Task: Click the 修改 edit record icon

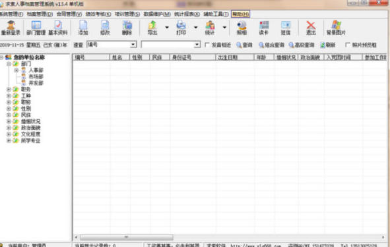Action: [x=105, y=28]
